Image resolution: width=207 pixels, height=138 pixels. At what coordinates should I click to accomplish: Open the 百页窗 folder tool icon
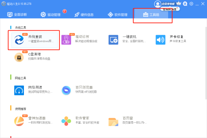113,122
